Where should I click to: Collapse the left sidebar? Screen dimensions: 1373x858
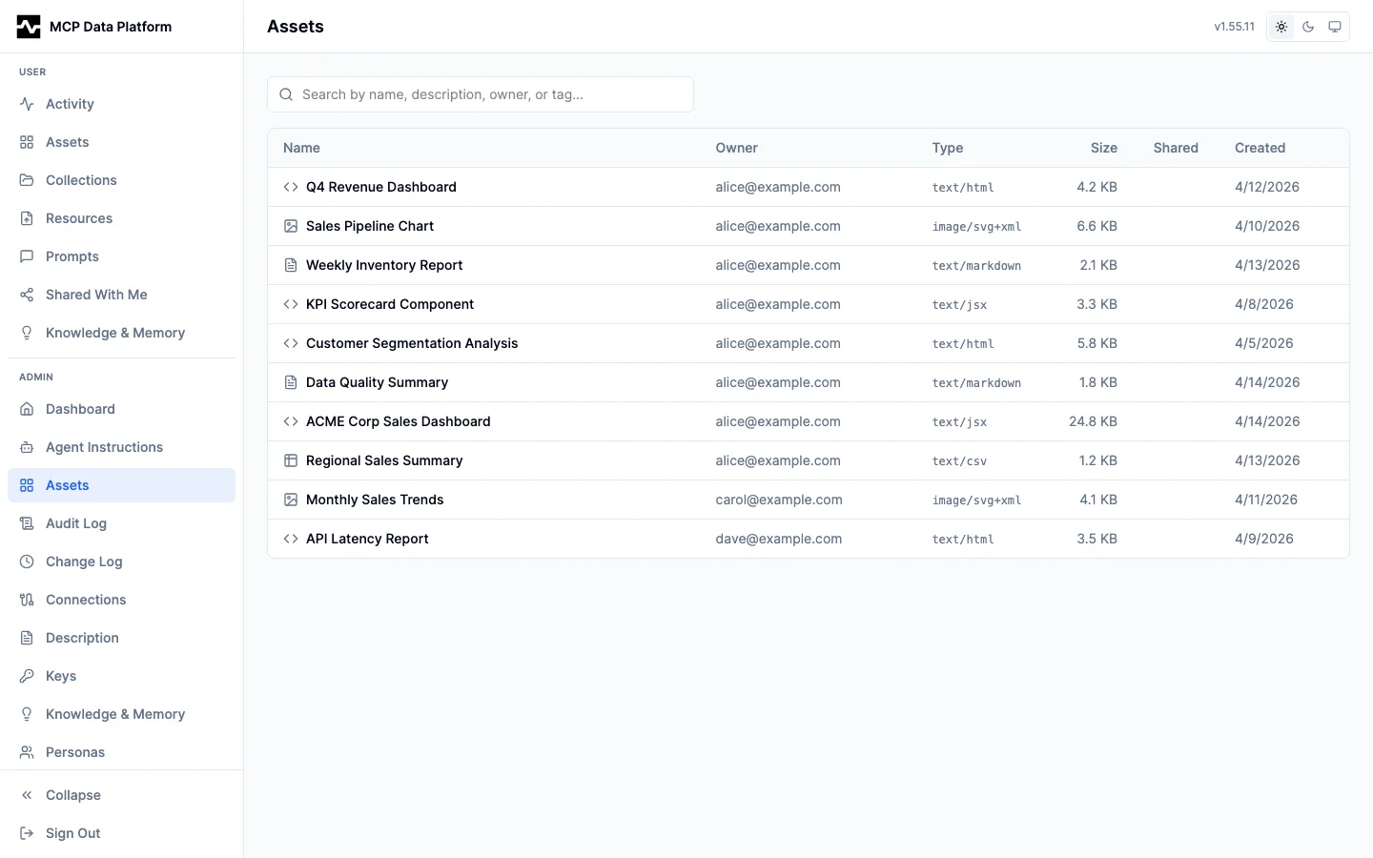[x=72, y=795]
